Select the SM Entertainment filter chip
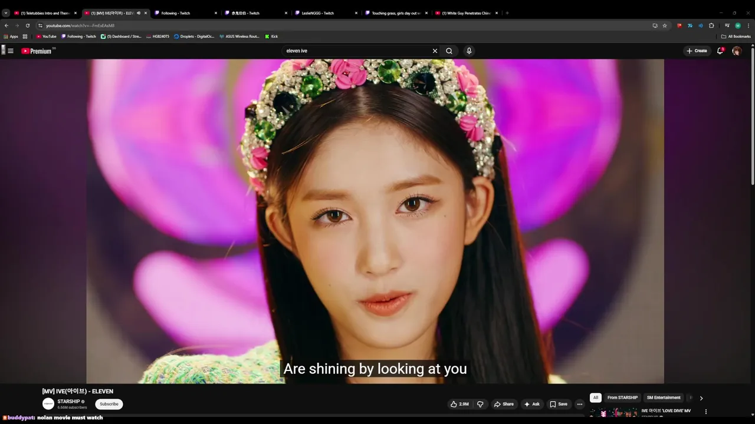This screenshot has height=424, width=755. pyautogui.click(x=664, y=397)
